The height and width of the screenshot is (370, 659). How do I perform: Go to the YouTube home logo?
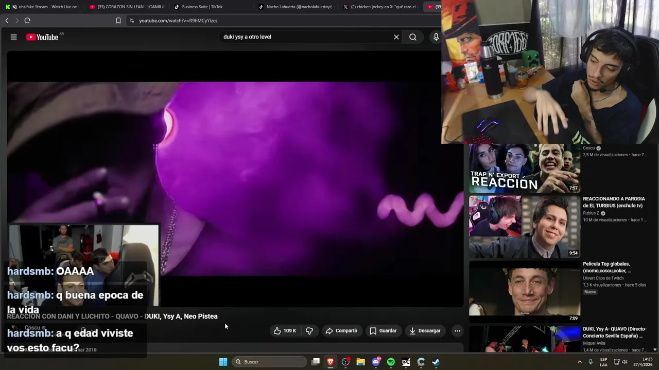(42, 37)
